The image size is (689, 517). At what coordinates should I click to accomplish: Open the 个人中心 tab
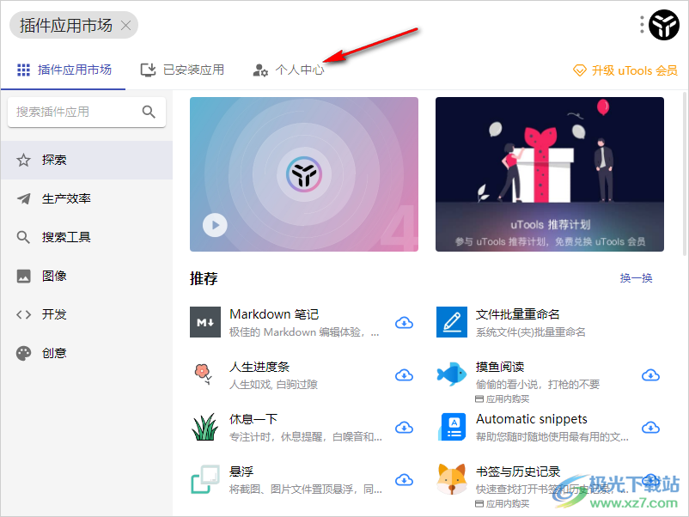[289, 70]
